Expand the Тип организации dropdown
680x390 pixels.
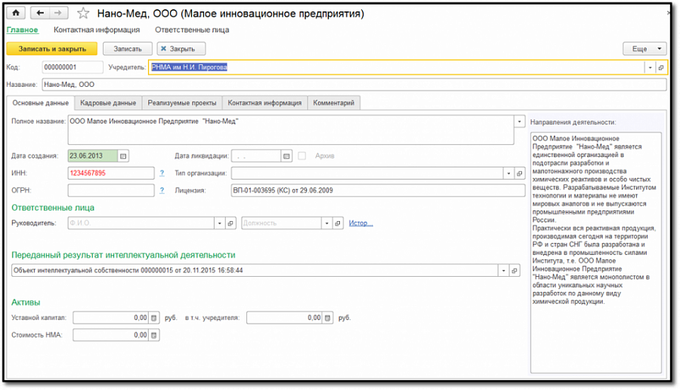(x=508, y=174)
